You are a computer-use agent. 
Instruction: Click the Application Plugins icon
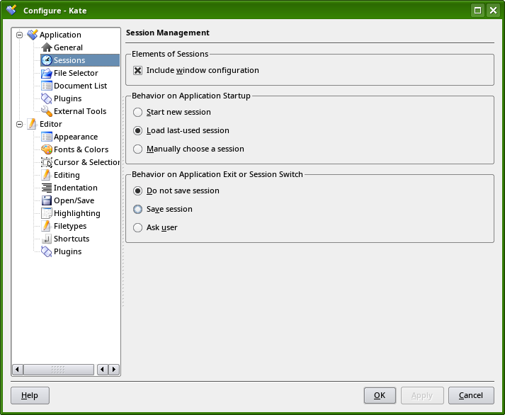tap(47, 98)
